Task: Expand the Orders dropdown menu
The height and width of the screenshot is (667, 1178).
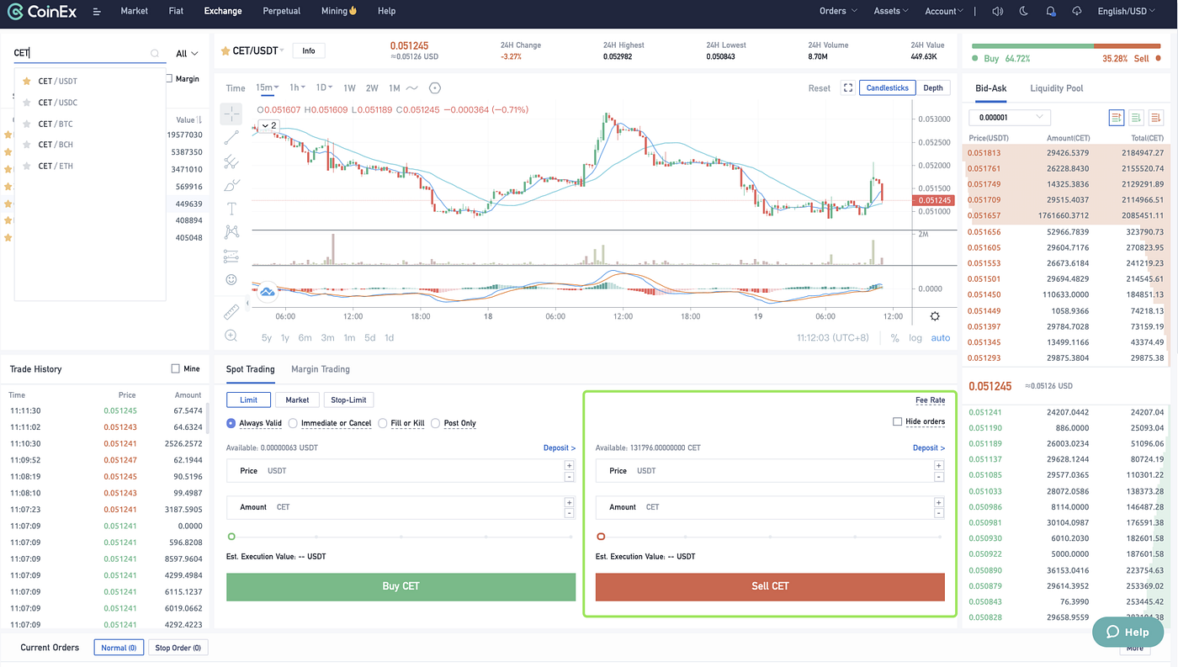Action: (838, 11)
